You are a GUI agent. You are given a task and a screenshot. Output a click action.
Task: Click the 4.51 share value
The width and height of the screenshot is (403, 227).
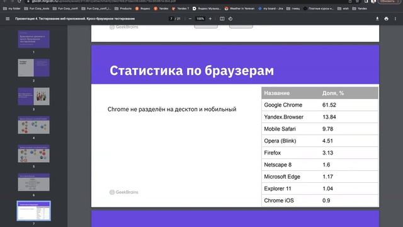tap(327, 141)
